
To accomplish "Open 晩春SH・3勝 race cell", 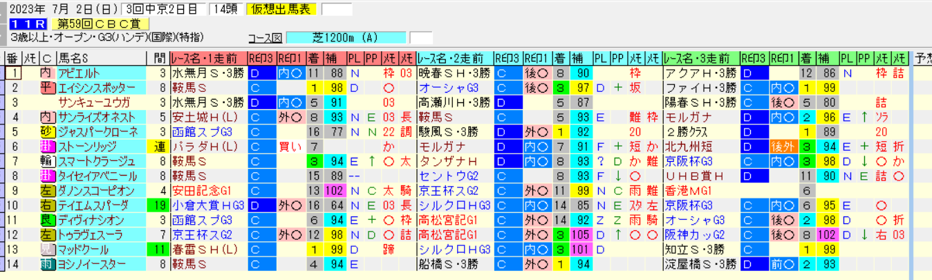I will pyautogui.click(x=454, y=73).
